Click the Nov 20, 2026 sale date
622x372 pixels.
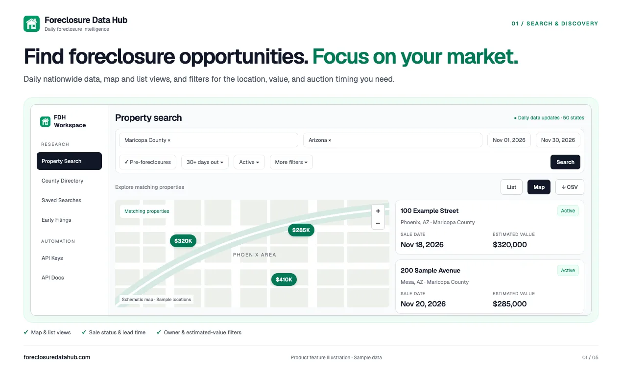(423, 304)
